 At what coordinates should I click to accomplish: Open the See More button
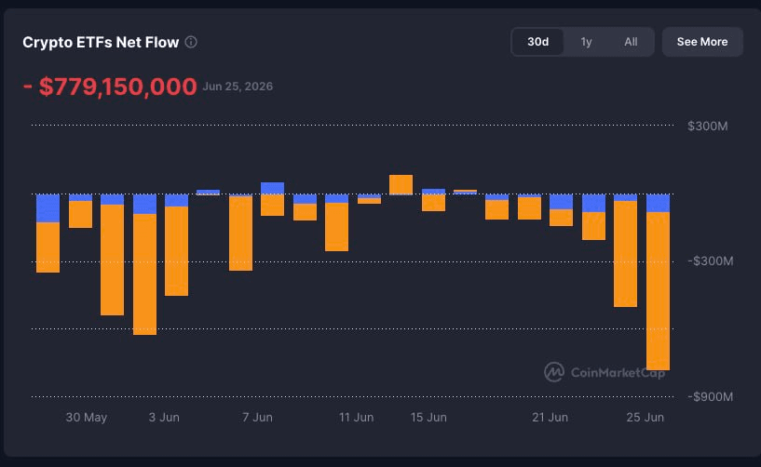[x=702, y=42]
